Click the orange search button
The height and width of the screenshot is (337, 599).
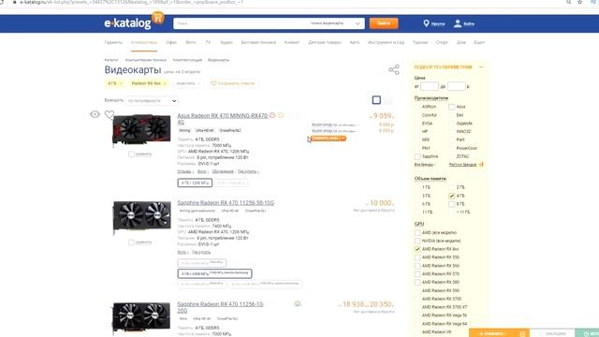click(x=384, y=23)
